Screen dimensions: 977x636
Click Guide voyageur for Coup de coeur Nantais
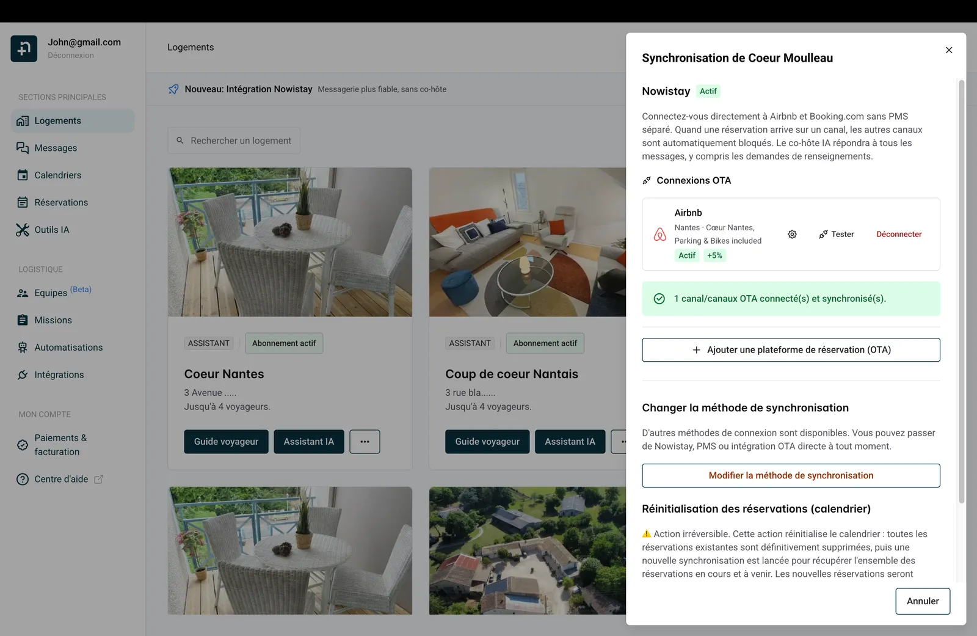[487, 442]
